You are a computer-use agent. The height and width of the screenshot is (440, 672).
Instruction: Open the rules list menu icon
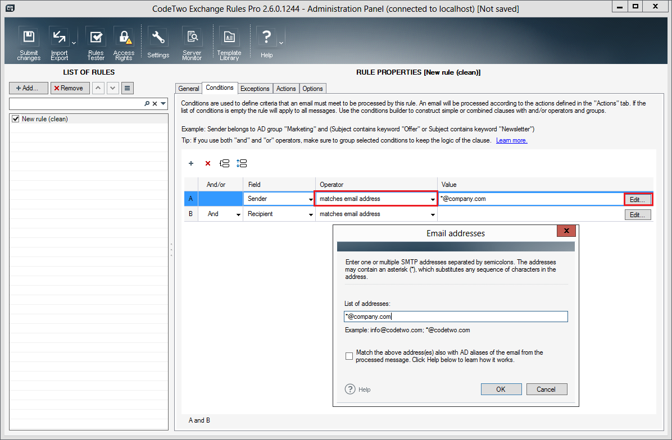128,88
